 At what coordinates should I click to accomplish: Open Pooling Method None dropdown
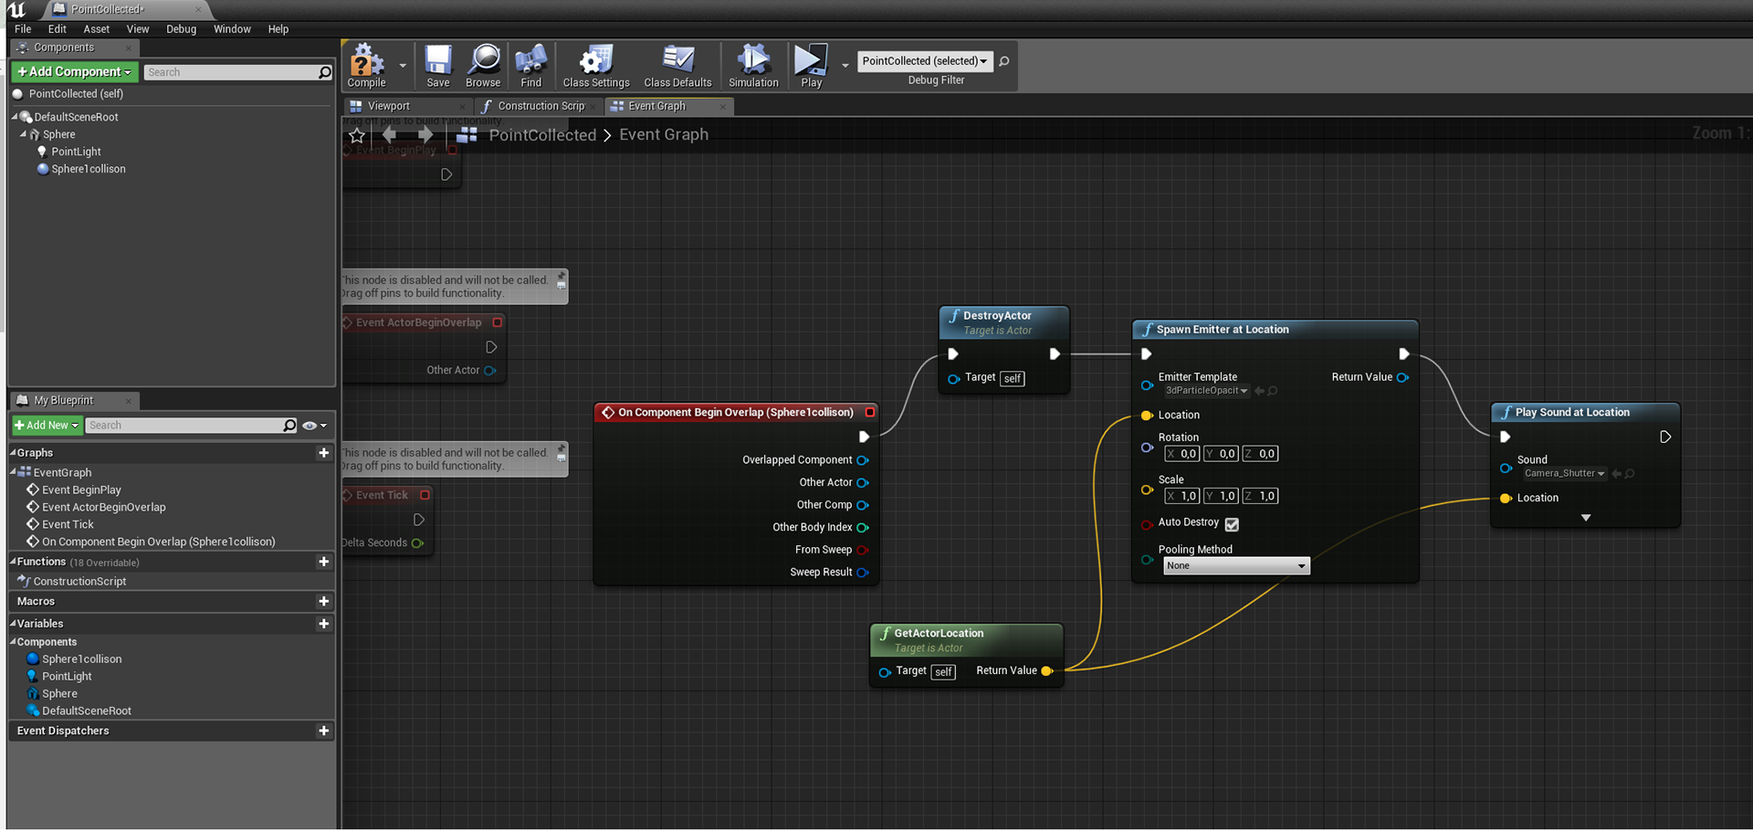[1236, 566]
